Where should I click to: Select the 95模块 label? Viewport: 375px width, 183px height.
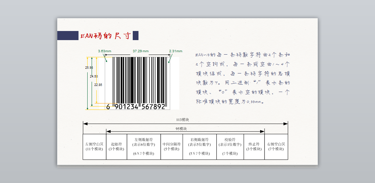click(181, 129)
